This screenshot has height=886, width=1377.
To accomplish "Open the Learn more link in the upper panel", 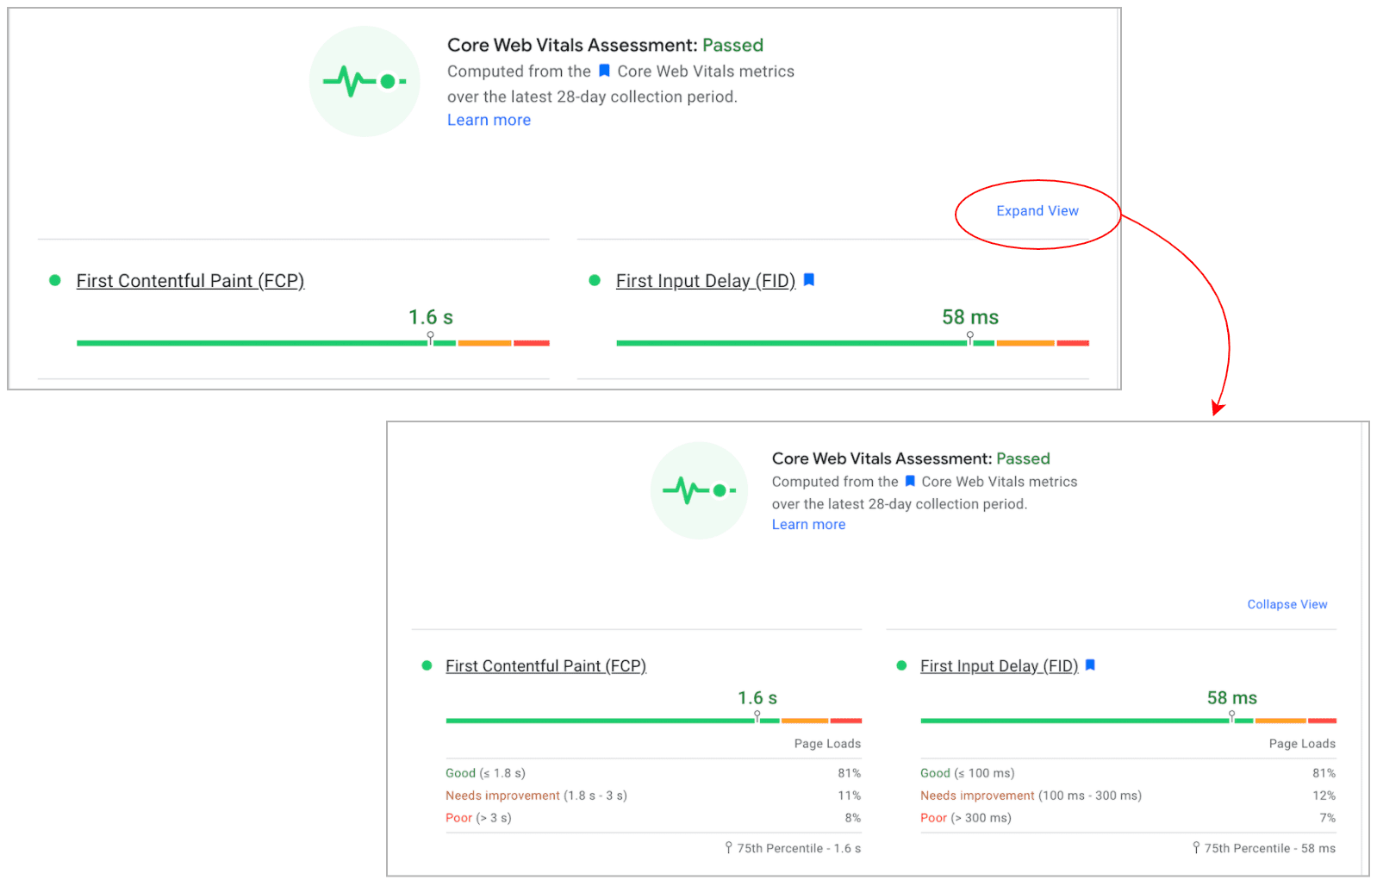I will (489, 121).
